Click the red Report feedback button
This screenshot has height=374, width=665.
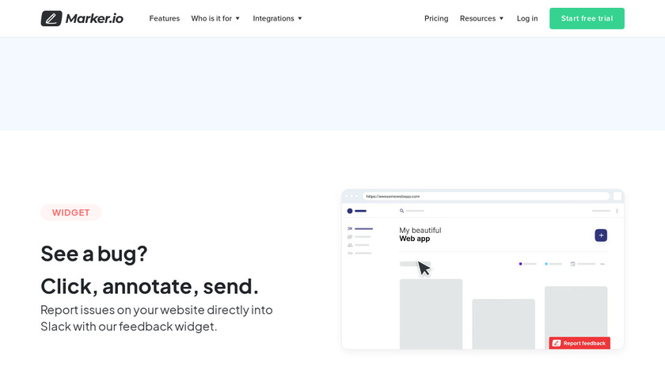[579, 343]
